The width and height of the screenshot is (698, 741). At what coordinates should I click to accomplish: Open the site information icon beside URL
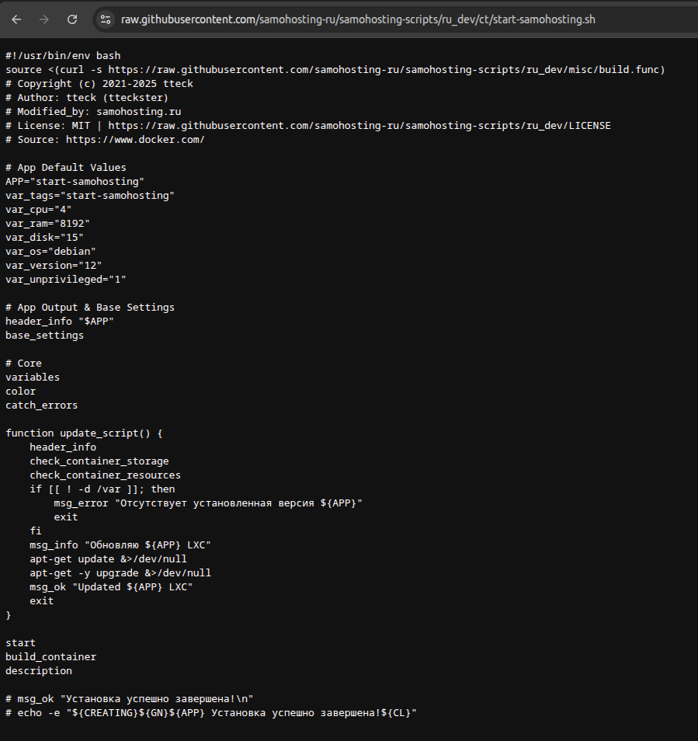[x=106, y=19]
